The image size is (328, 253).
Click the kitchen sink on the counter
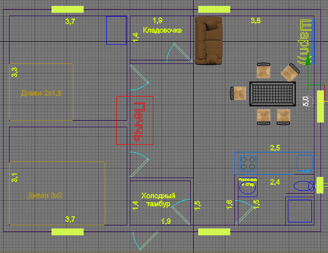304,163
